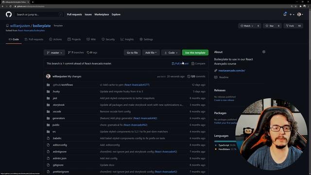Click the folder icon beside .jest
311x175 pixels.
coord(48,98)
